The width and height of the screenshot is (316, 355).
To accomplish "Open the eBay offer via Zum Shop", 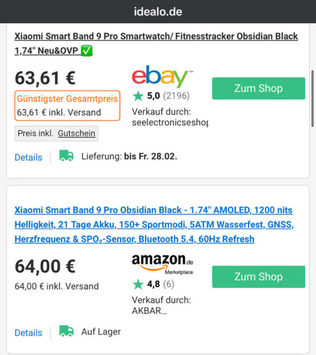I will pyautogui.click(x=259, y=88).
